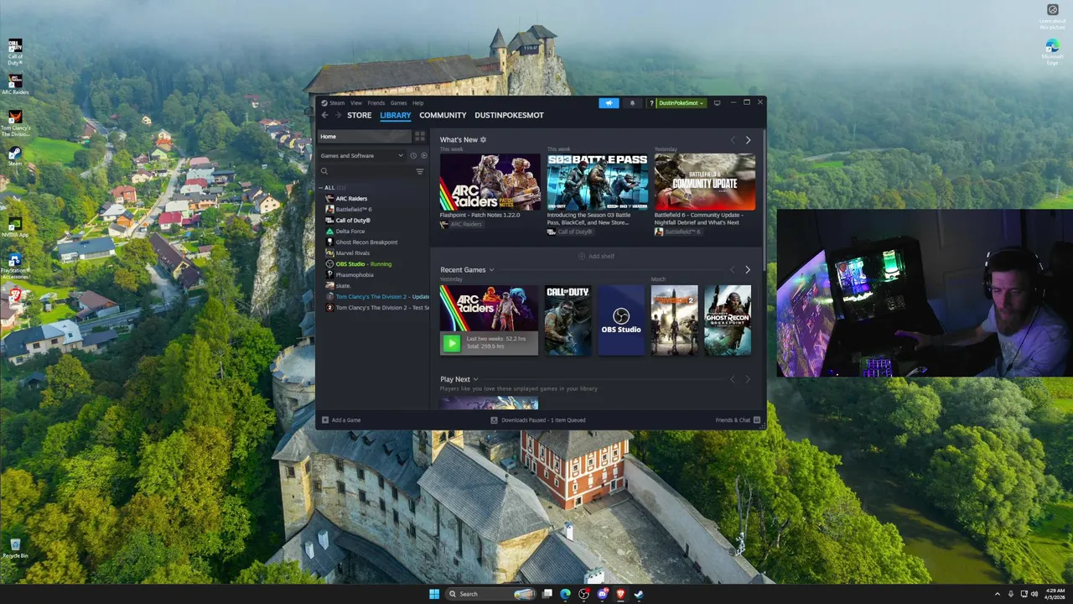Open Downloads Paused - 1 Item Queued

click(x=543, y=420)
